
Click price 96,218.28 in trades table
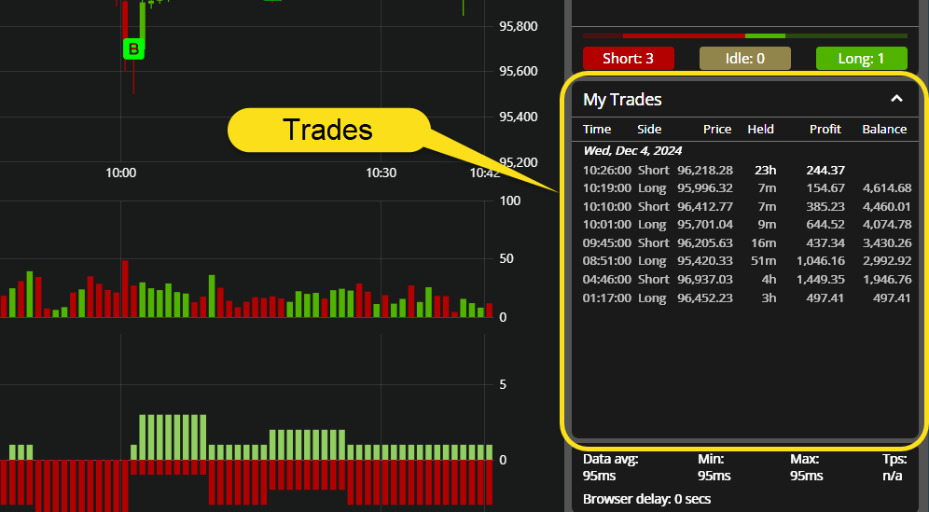[705, 170]
